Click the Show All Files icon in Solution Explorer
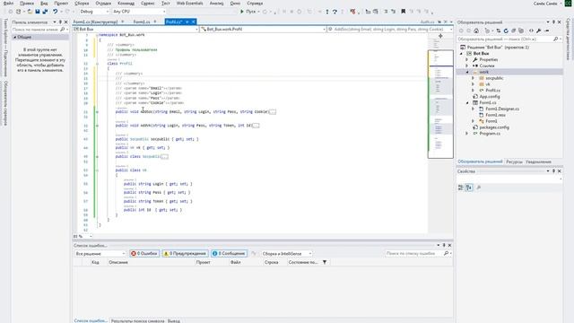Viewport: 574px width, 323px height. point(521,31)
